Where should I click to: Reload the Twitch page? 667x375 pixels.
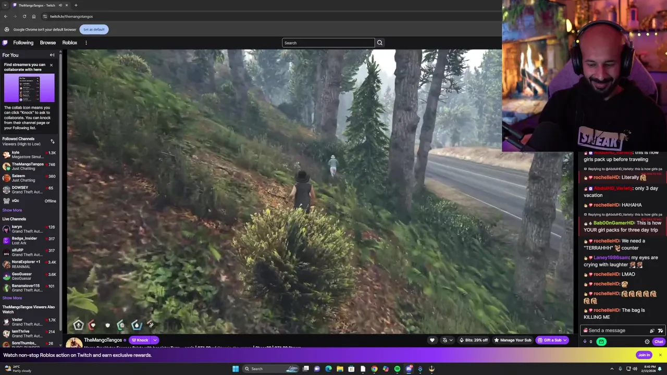[24, 16]
